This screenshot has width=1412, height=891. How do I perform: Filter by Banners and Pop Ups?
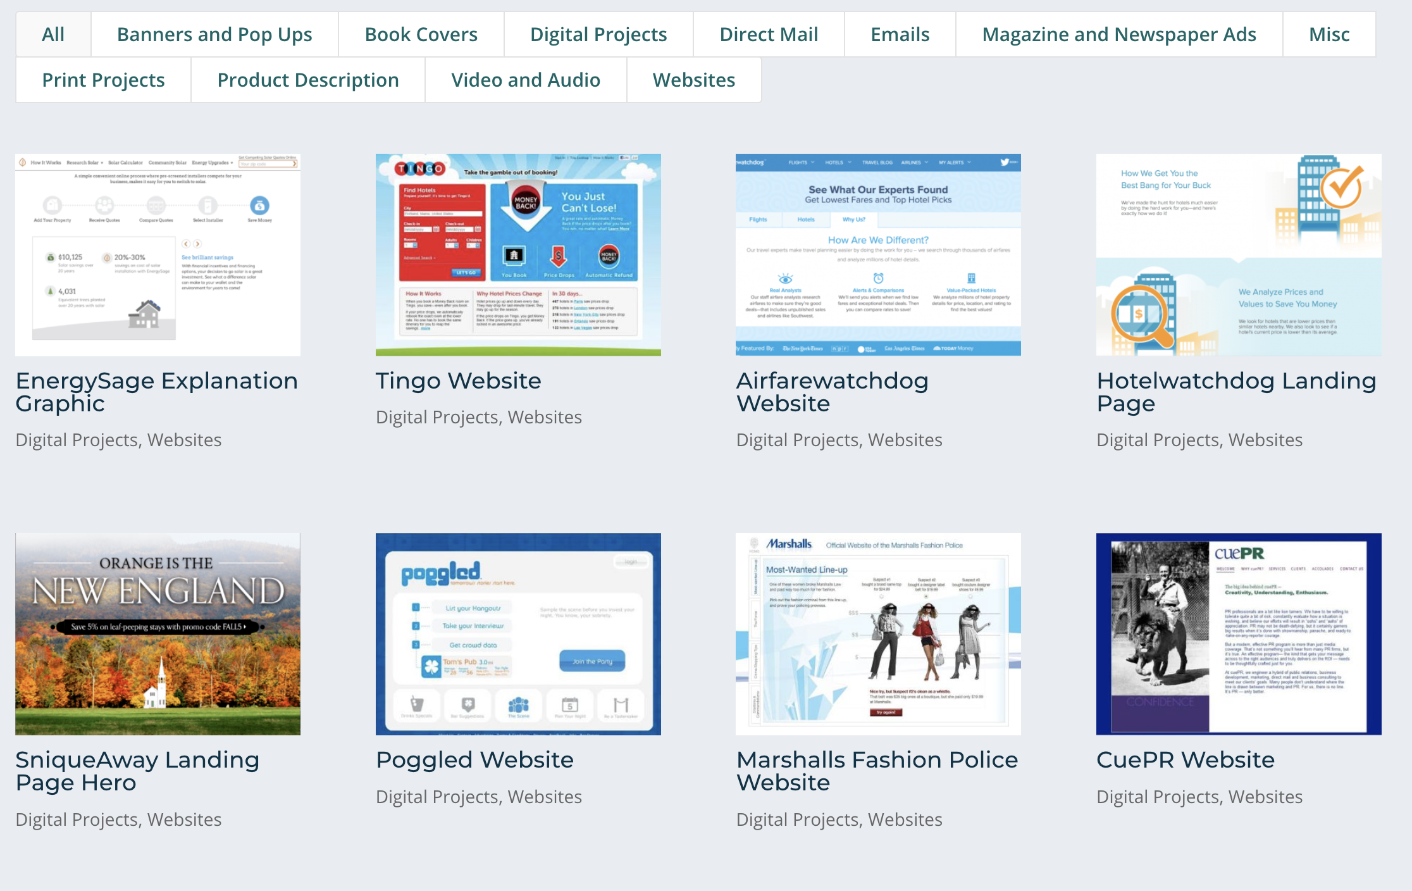(x=214, y=34)
